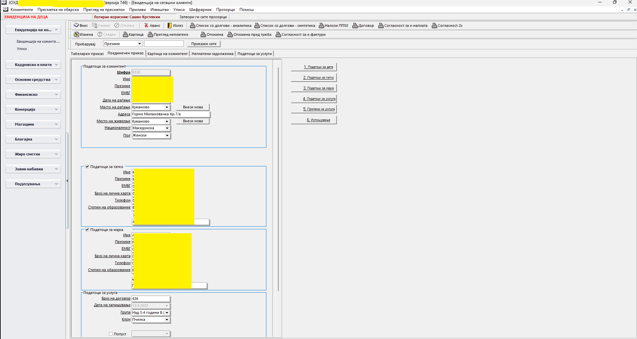Open Пресметка на обврска menu

pos(58,10)
